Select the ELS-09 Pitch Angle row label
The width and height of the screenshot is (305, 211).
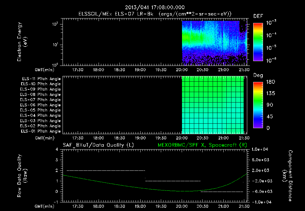pyautogui.click(x=40, y=89)
